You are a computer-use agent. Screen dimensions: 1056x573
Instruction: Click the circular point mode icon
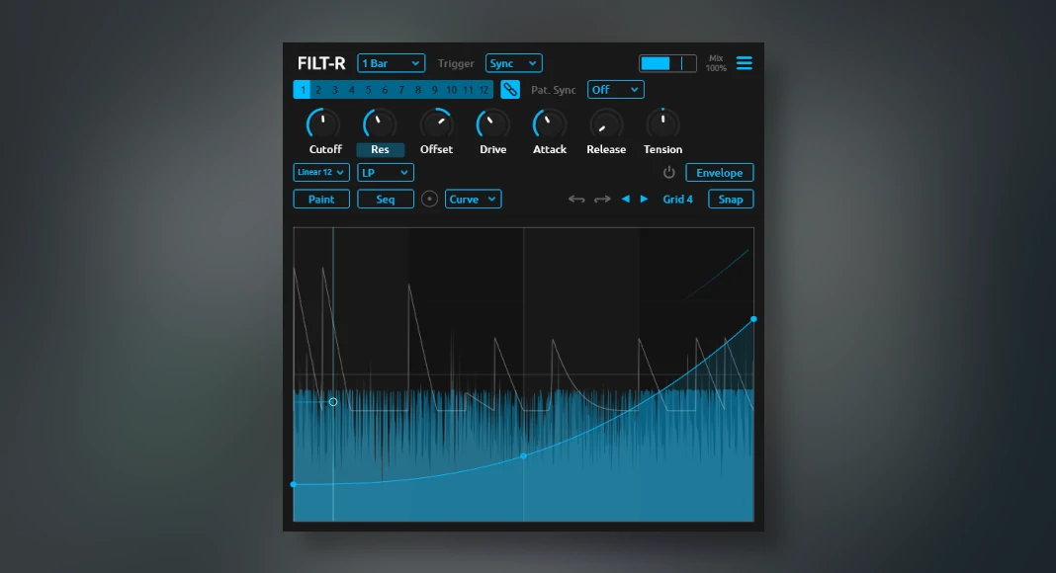coord(429,200)
